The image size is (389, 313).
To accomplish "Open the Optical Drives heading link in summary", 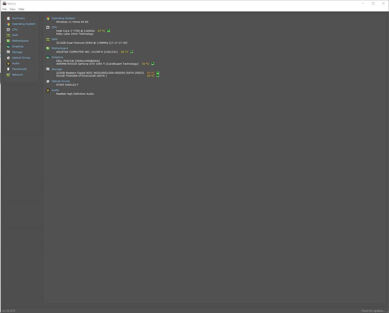I will (x=61, y=81).
